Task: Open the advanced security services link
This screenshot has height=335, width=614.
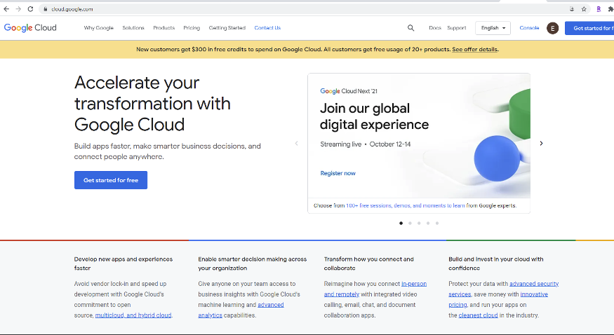Action: pos(504,289)
